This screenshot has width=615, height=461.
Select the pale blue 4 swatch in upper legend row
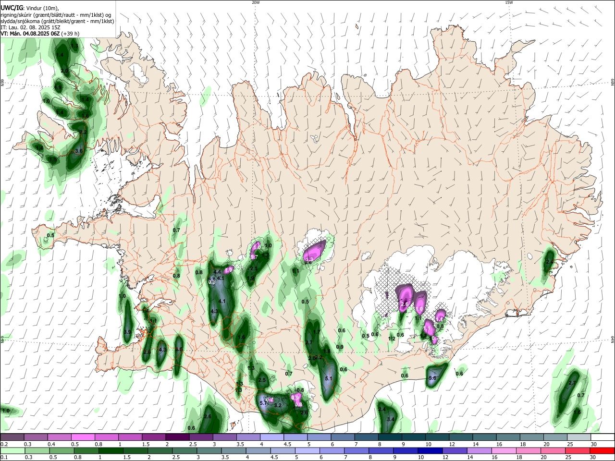click(x=272, y=437)
